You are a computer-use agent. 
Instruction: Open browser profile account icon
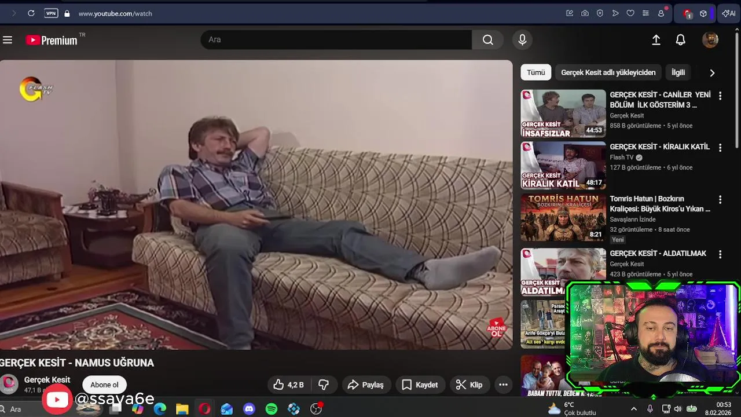[x=661, y=13]
